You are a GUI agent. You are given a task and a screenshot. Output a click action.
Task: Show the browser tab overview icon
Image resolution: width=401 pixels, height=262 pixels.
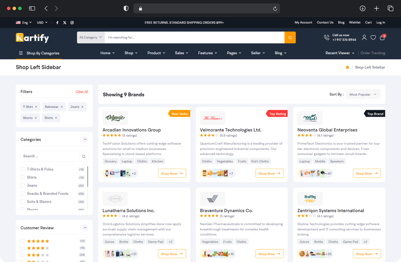click(x=391, y=8)
